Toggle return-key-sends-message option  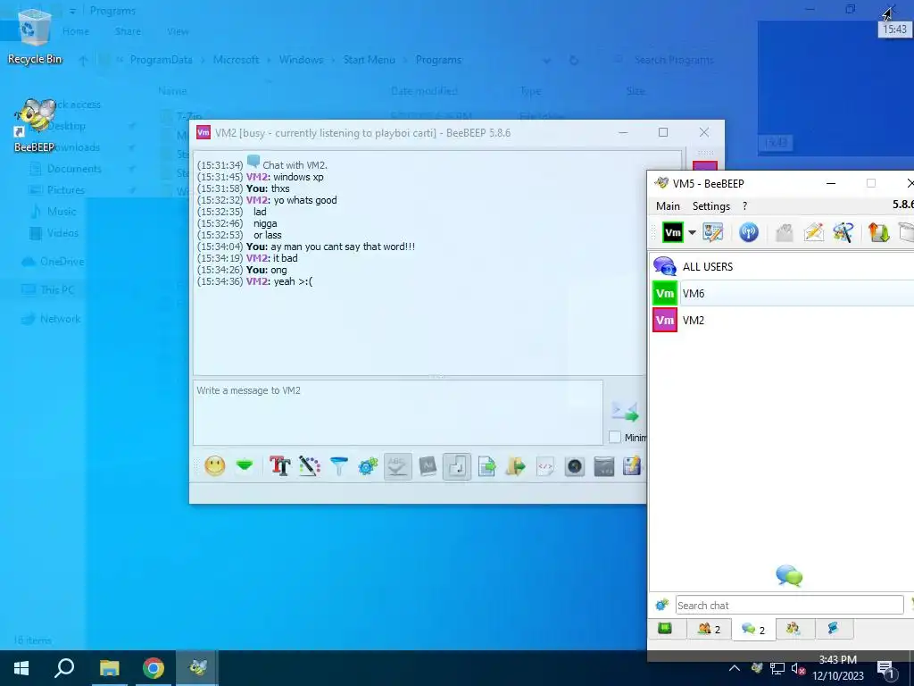point(456,466)
